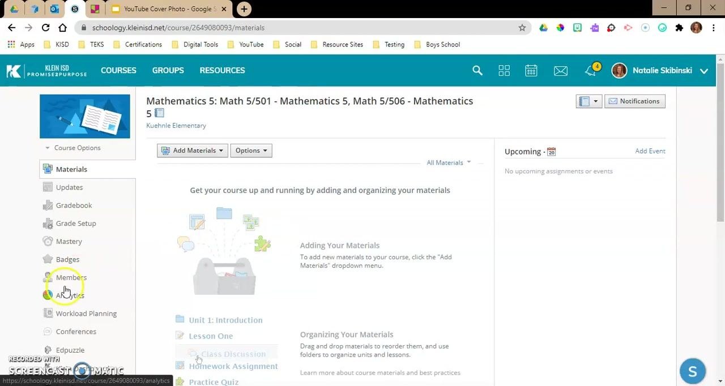
Task: Open Mastery in course sidebar
Action: click(x=69, y=242)
